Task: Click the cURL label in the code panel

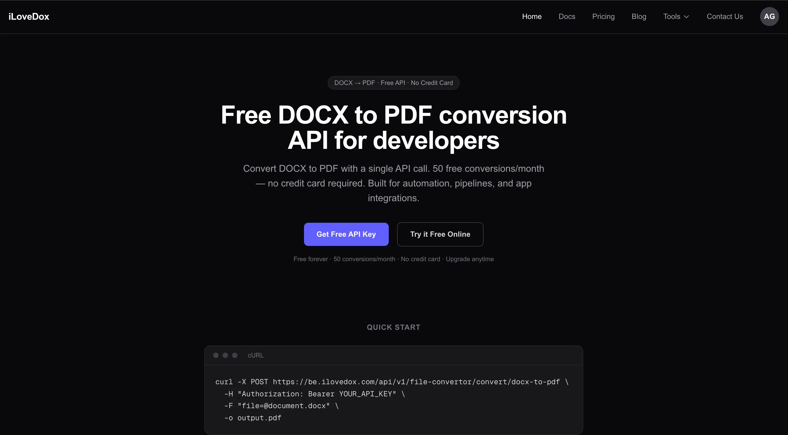Action: (255, 355)
